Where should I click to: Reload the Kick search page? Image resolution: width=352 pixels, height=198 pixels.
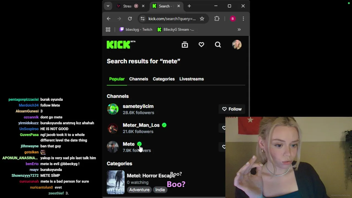click(x=130, y=19)
